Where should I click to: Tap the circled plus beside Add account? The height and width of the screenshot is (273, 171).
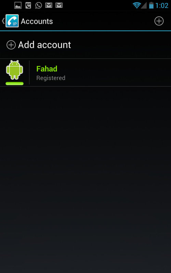click(x=11, y=45)
